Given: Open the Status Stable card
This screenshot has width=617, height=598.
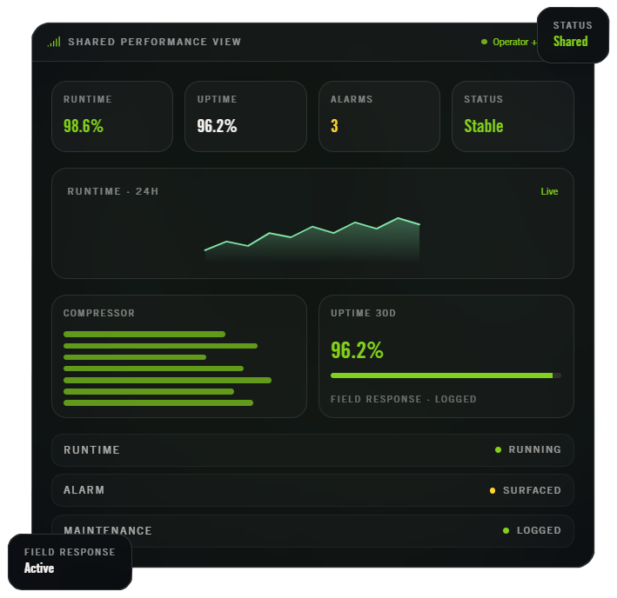Looking at the screenshot, I should click(513, 116).
